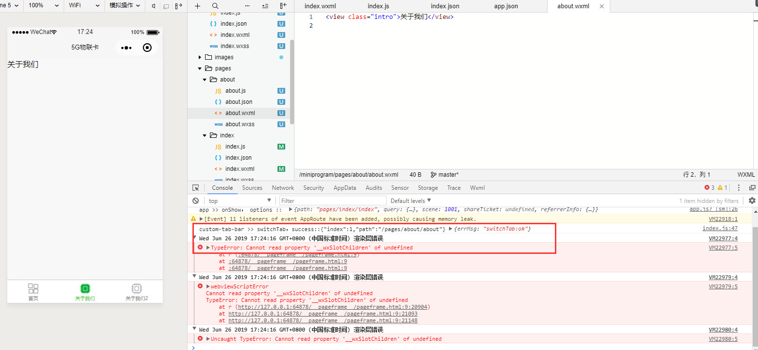Click the yellow warning count indicator

(x=723, y=188)
